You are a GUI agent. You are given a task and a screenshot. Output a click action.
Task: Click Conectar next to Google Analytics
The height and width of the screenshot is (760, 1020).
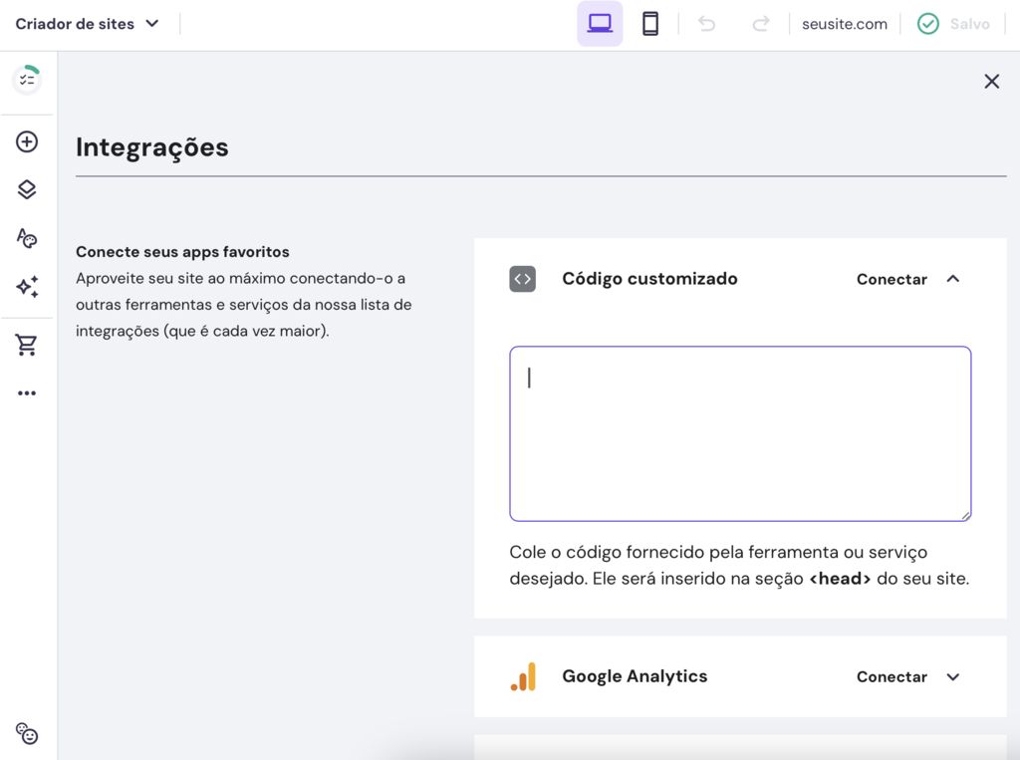pyautogui.click(x=891, y=676)
